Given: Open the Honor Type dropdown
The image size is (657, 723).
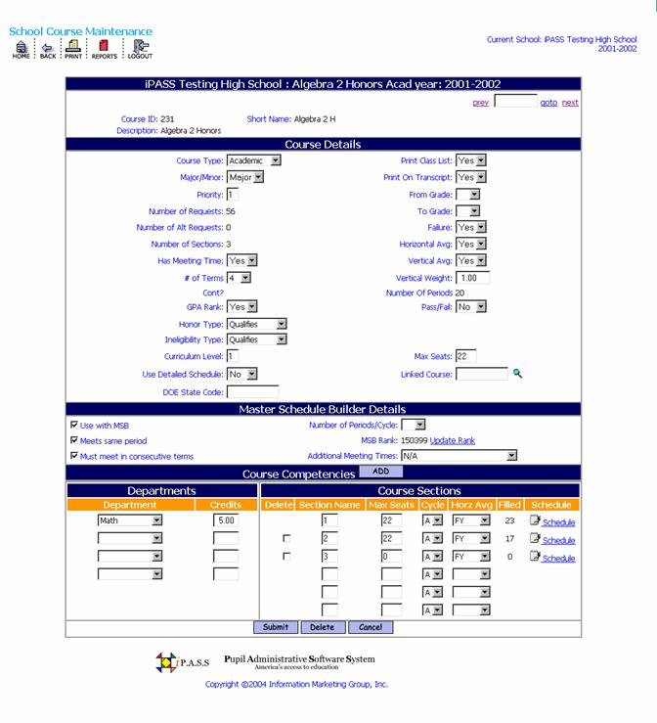Looking at the screenshot, I should pyautogui.click(x=256, y=324).
